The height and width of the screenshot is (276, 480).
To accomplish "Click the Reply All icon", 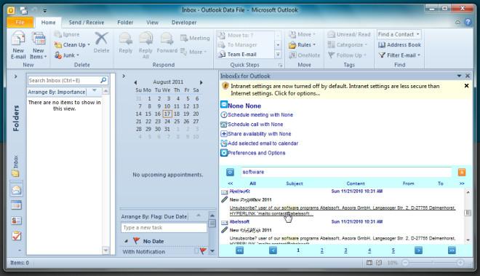I will click(x=145, y=39).
